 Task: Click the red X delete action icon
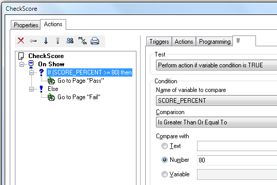(x=21, y=41)
